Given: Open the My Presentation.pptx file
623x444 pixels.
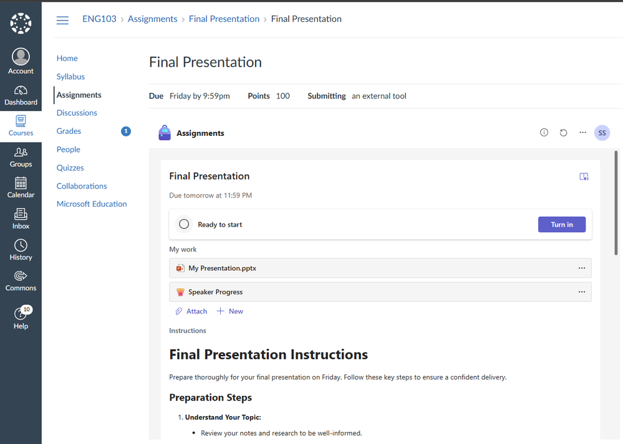Looking at the screenshot, I should point(222,268).
